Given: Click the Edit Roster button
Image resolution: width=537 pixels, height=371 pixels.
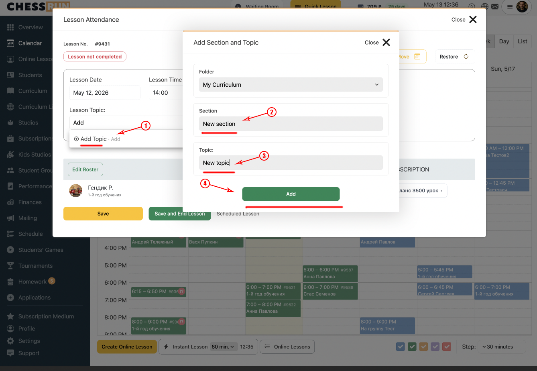Looking at the screenshot, I should [x=85, y=169].
